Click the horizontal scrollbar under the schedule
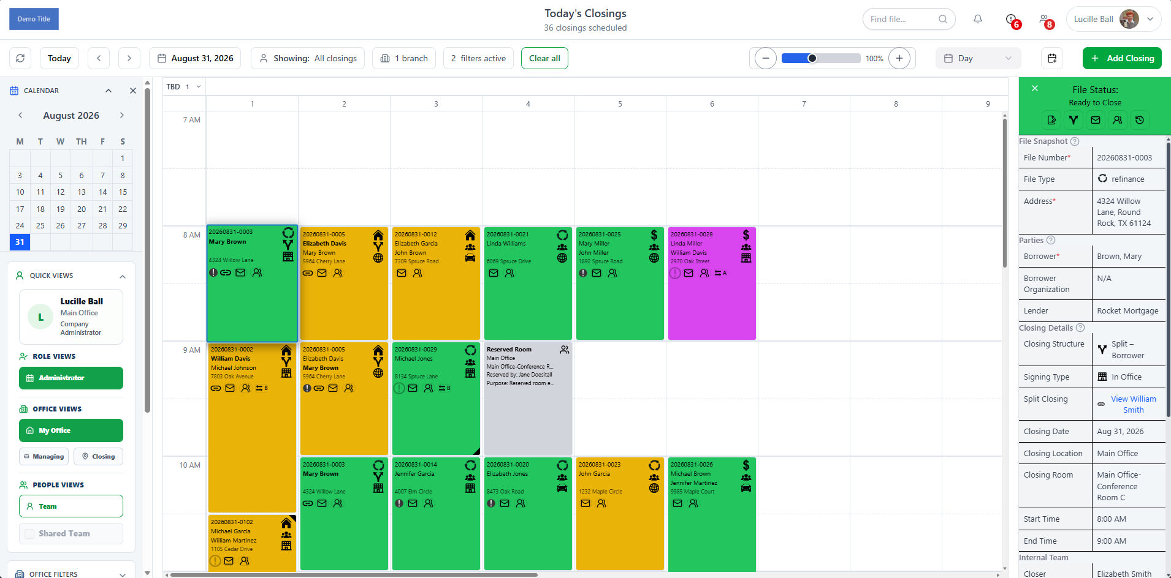 click(x=354, y=575)
